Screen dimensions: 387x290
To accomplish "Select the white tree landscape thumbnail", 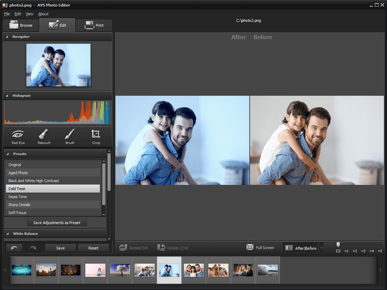I will click(x=120, y=270).
